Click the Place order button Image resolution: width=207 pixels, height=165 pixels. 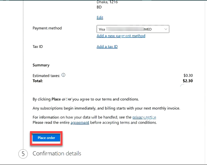coord(46,138)
